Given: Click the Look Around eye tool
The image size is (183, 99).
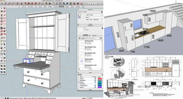Looking at the screenshot, I should click(x=2, y=61).
